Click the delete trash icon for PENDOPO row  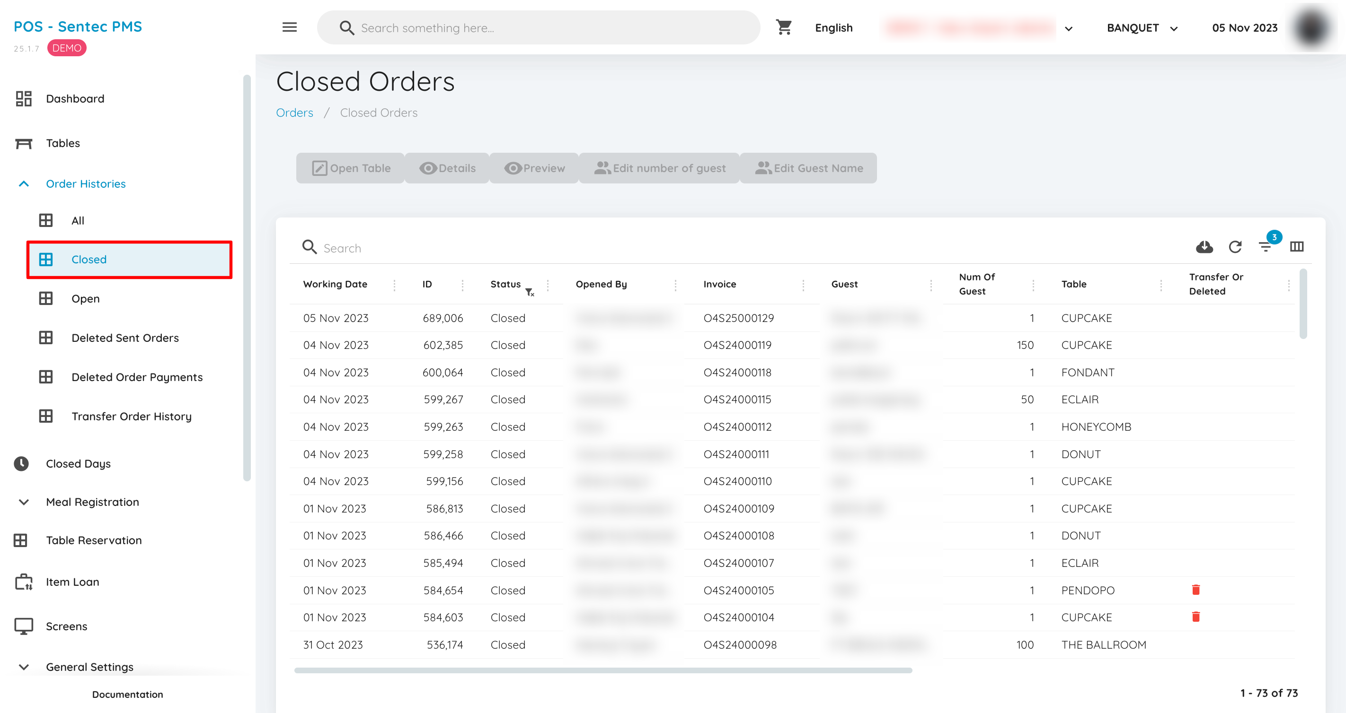coord(1195,590)
